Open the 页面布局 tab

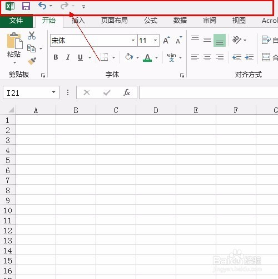click(114, 21)
